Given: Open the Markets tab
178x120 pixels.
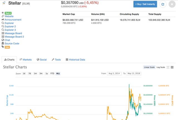Looking at the screenshot, I should coord(26,60).
